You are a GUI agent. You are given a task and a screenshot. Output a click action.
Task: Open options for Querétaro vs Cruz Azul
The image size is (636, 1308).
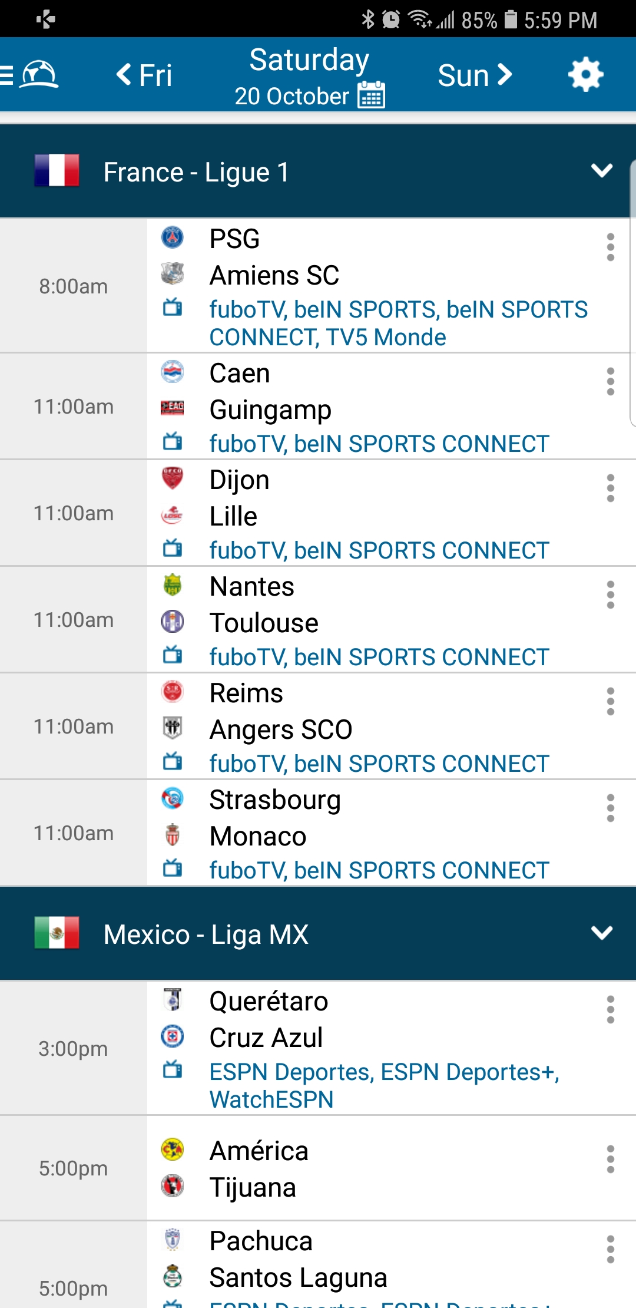(x=610, y=1009)
